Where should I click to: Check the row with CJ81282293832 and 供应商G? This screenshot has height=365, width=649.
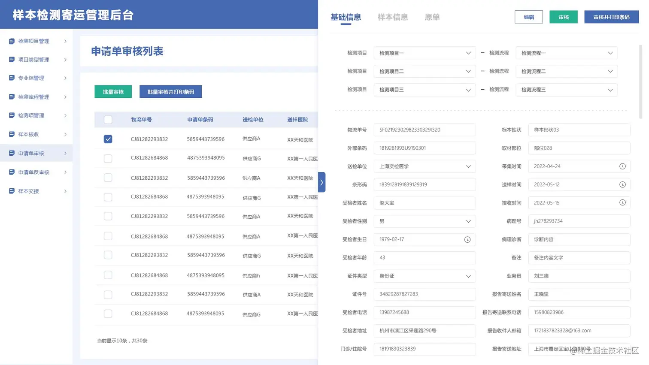point(108,255)
